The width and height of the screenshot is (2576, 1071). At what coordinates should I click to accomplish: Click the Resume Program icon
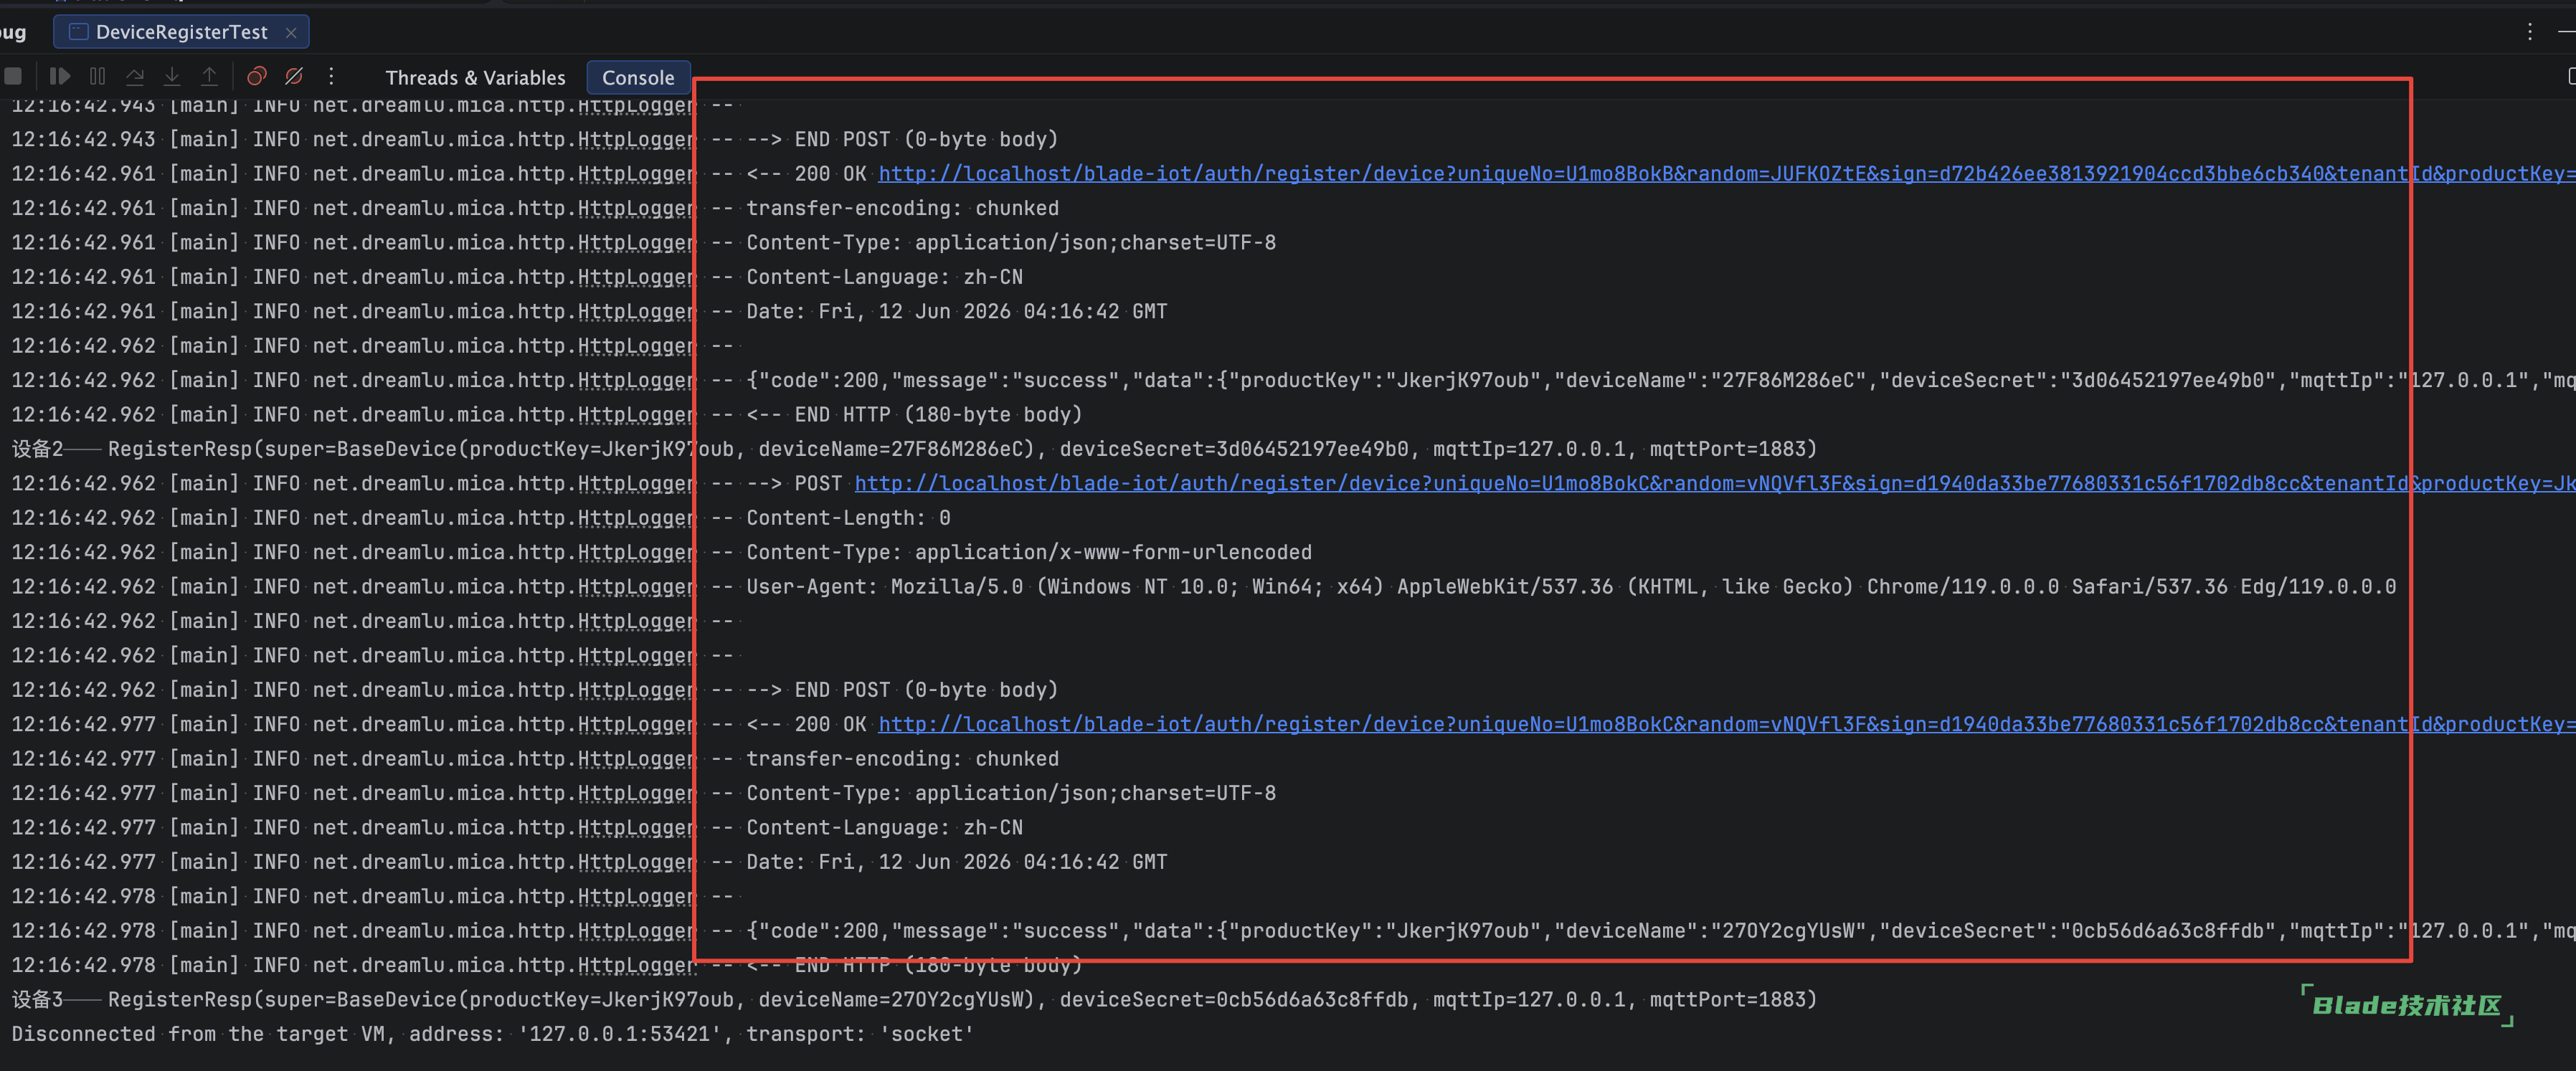tap(59, 76)
